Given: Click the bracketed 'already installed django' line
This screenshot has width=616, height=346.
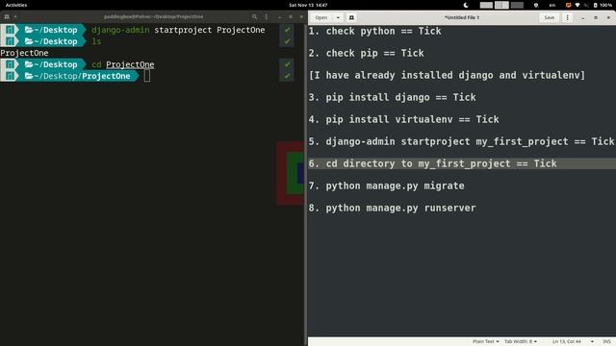Looking at the screenshot, I should point(447,75).
